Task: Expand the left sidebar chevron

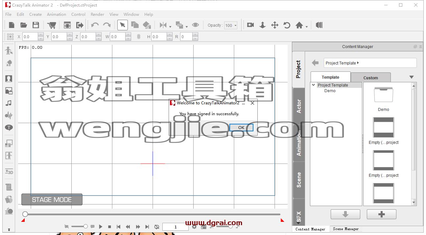Action: (9, 229)
